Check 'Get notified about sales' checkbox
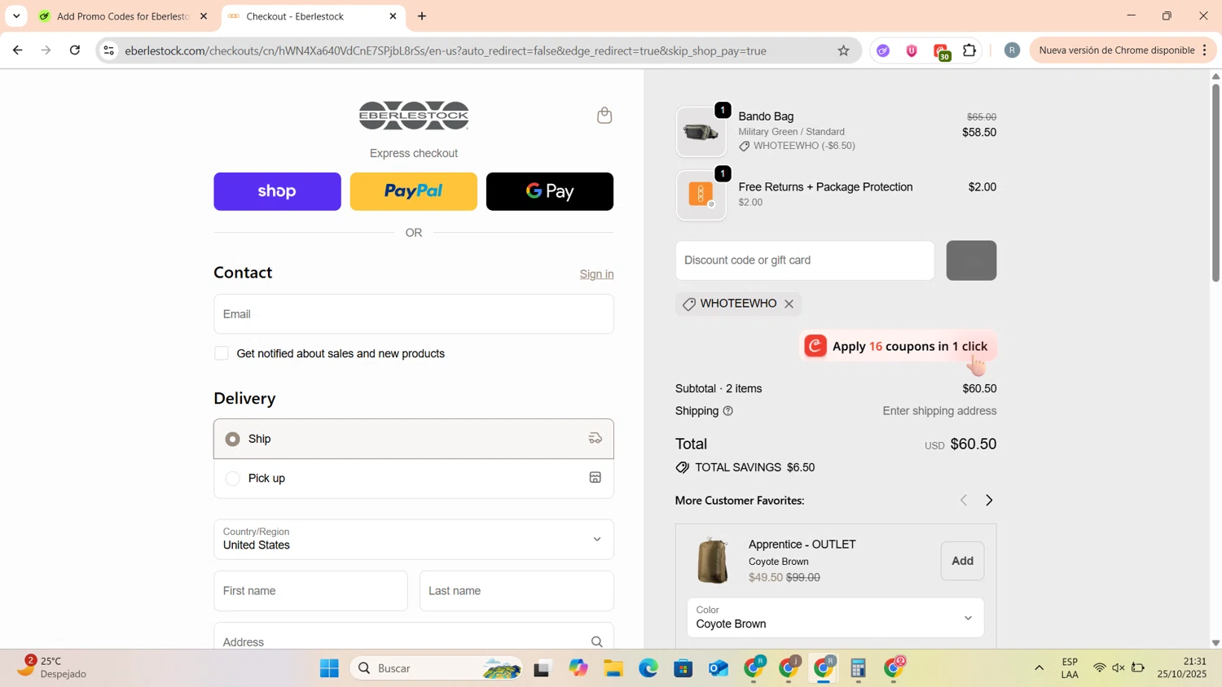Image resolution: width=1222 pixels, height=687 pixels. point(222,353)
